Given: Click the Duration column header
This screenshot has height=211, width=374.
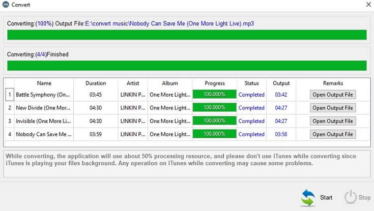Looking at the screenshot, I should tap(96, 83).
